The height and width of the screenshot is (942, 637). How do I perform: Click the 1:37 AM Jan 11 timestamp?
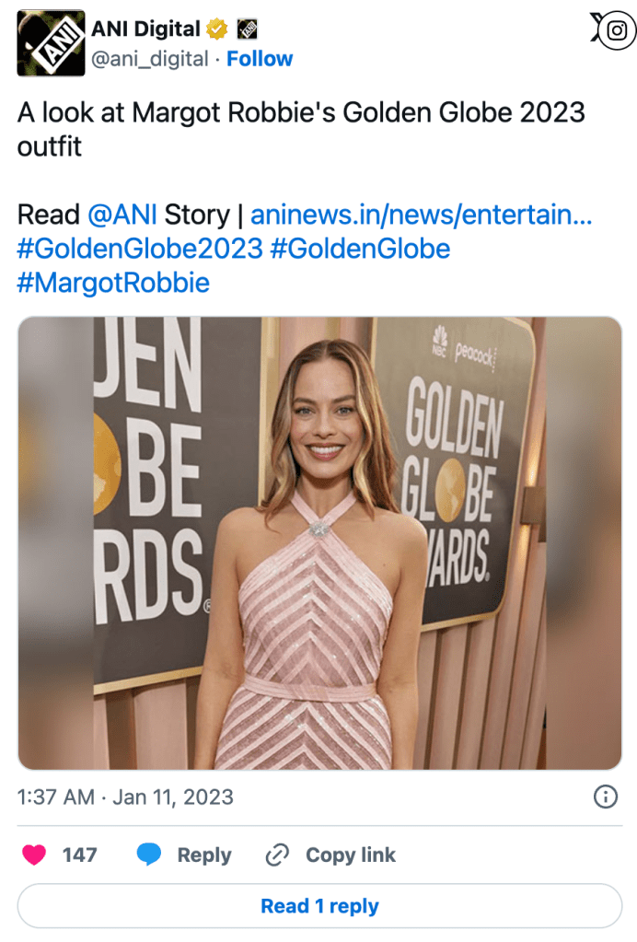tap(125, 797)
